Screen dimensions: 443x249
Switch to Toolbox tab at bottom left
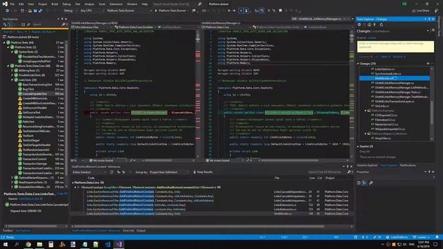[8, 230]
